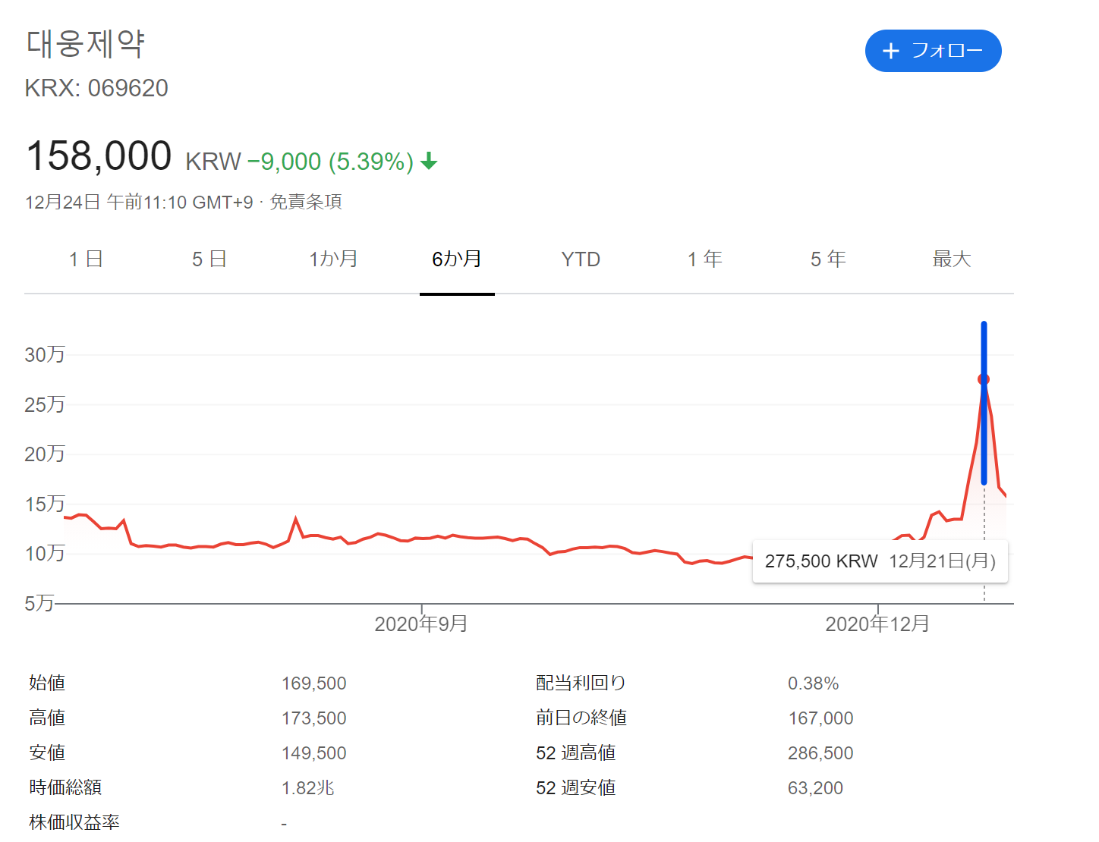Open the 免責条項 disclaimer link
The image size is (1099, 842).
coord(307,203)
